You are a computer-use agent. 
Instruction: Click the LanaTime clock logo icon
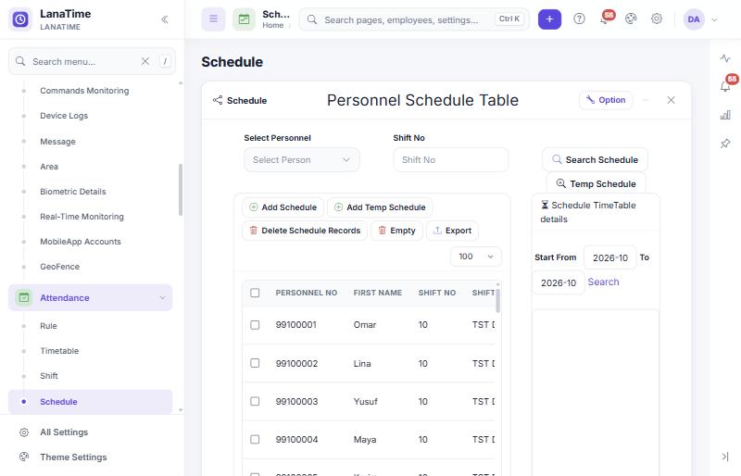pos(20,19)
